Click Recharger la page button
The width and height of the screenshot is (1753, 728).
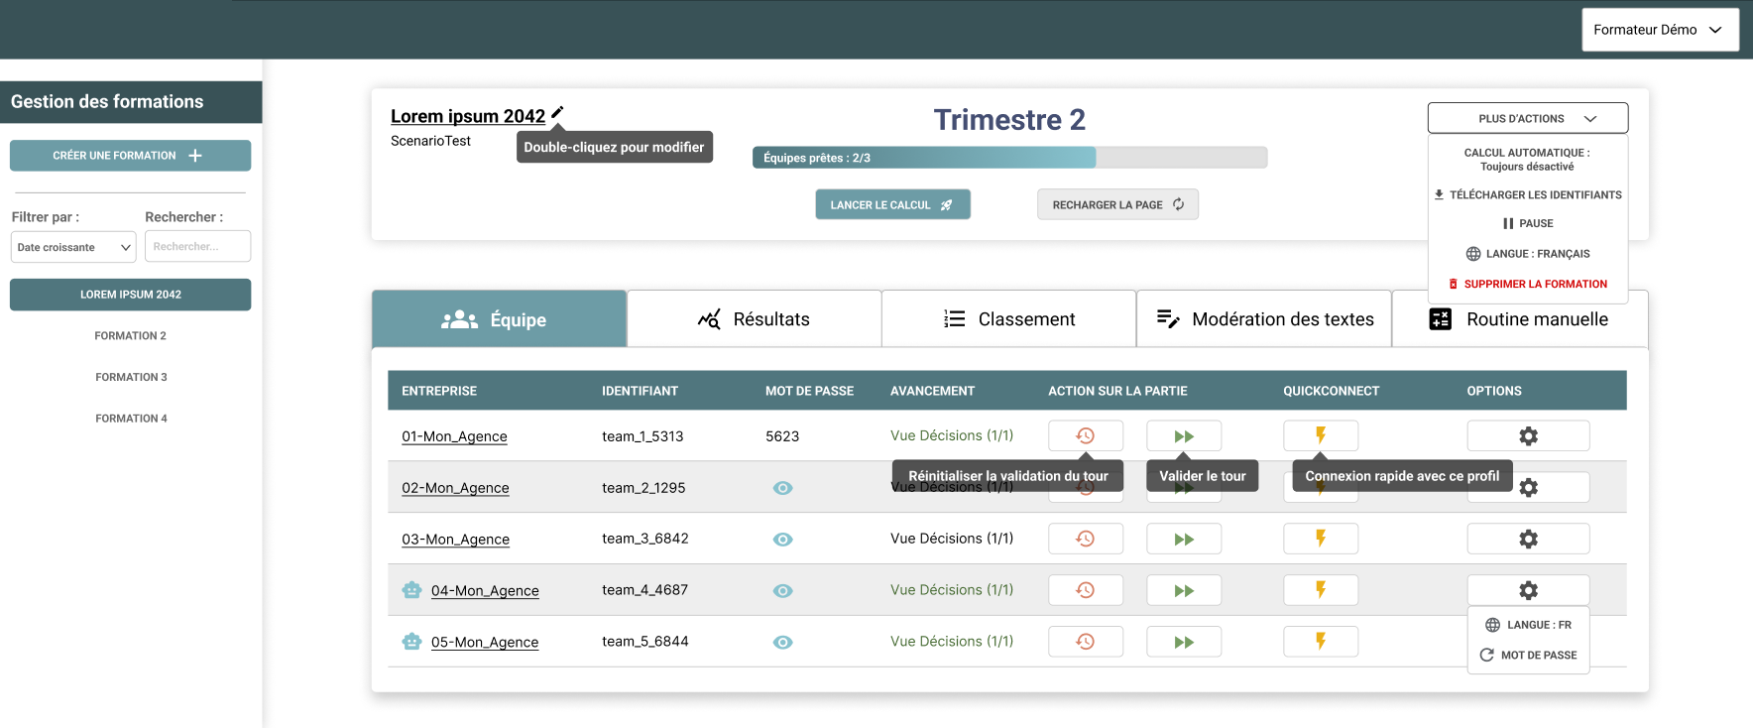tap(1117, 204)
